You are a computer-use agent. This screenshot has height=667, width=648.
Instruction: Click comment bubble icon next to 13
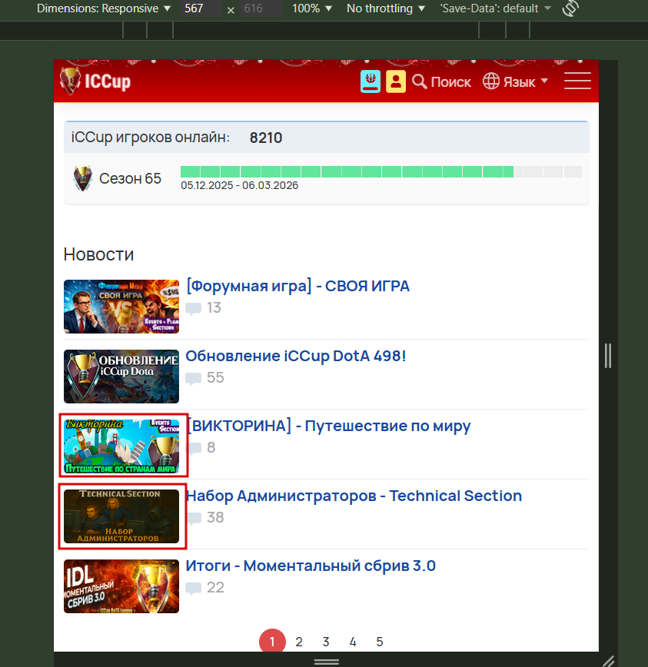(x=194, y=308)
